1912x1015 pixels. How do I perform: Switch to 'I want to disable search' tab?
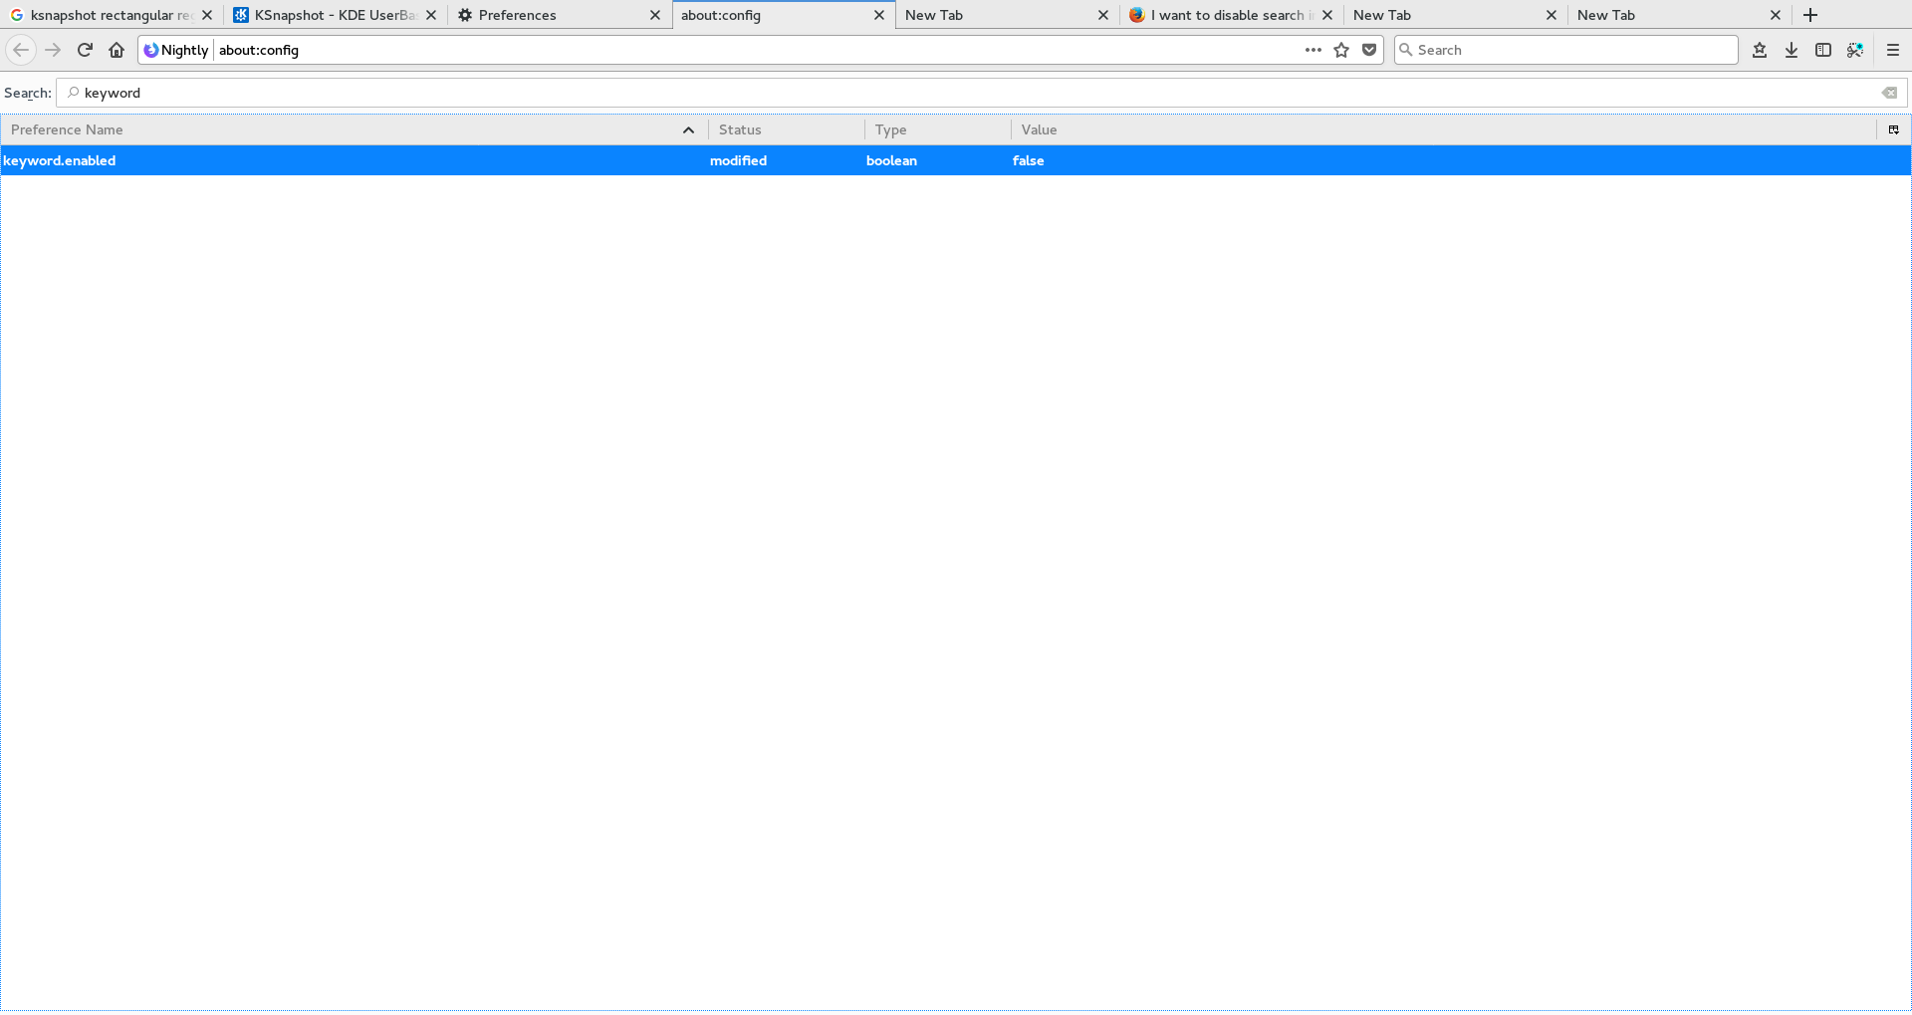(1232, 15)
